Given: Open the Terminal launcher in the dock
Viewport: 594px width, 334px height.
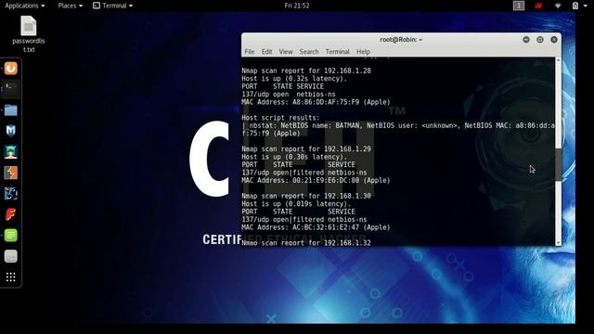Looking at the screenshot, I should point(10,89).
